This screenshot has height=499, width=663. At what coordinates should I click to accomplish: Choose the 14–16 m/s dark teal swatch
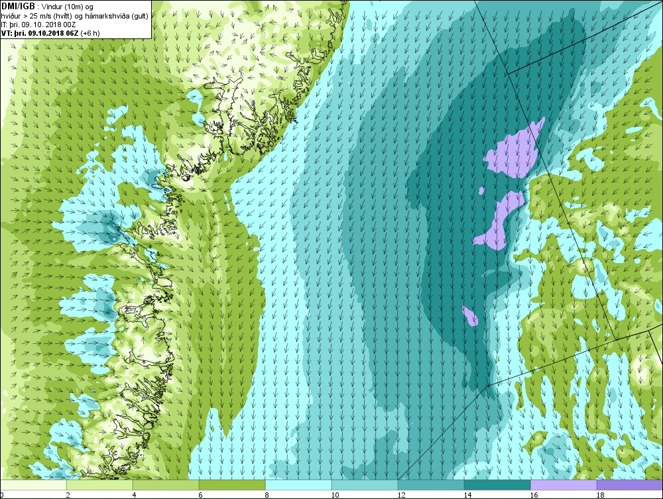(x=497, y=485)
